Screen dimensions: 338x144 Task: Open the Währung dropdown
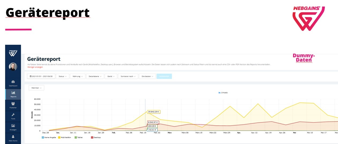pos(78,76)
